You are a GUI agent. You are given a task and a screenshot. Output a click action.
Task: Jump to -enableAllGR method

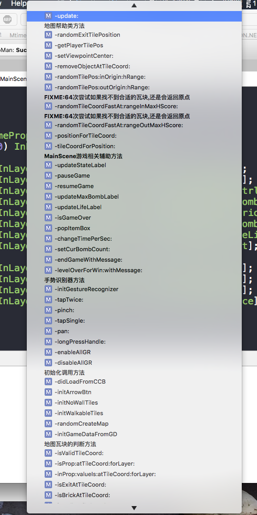pyautogui.click(x=134, y=353)
